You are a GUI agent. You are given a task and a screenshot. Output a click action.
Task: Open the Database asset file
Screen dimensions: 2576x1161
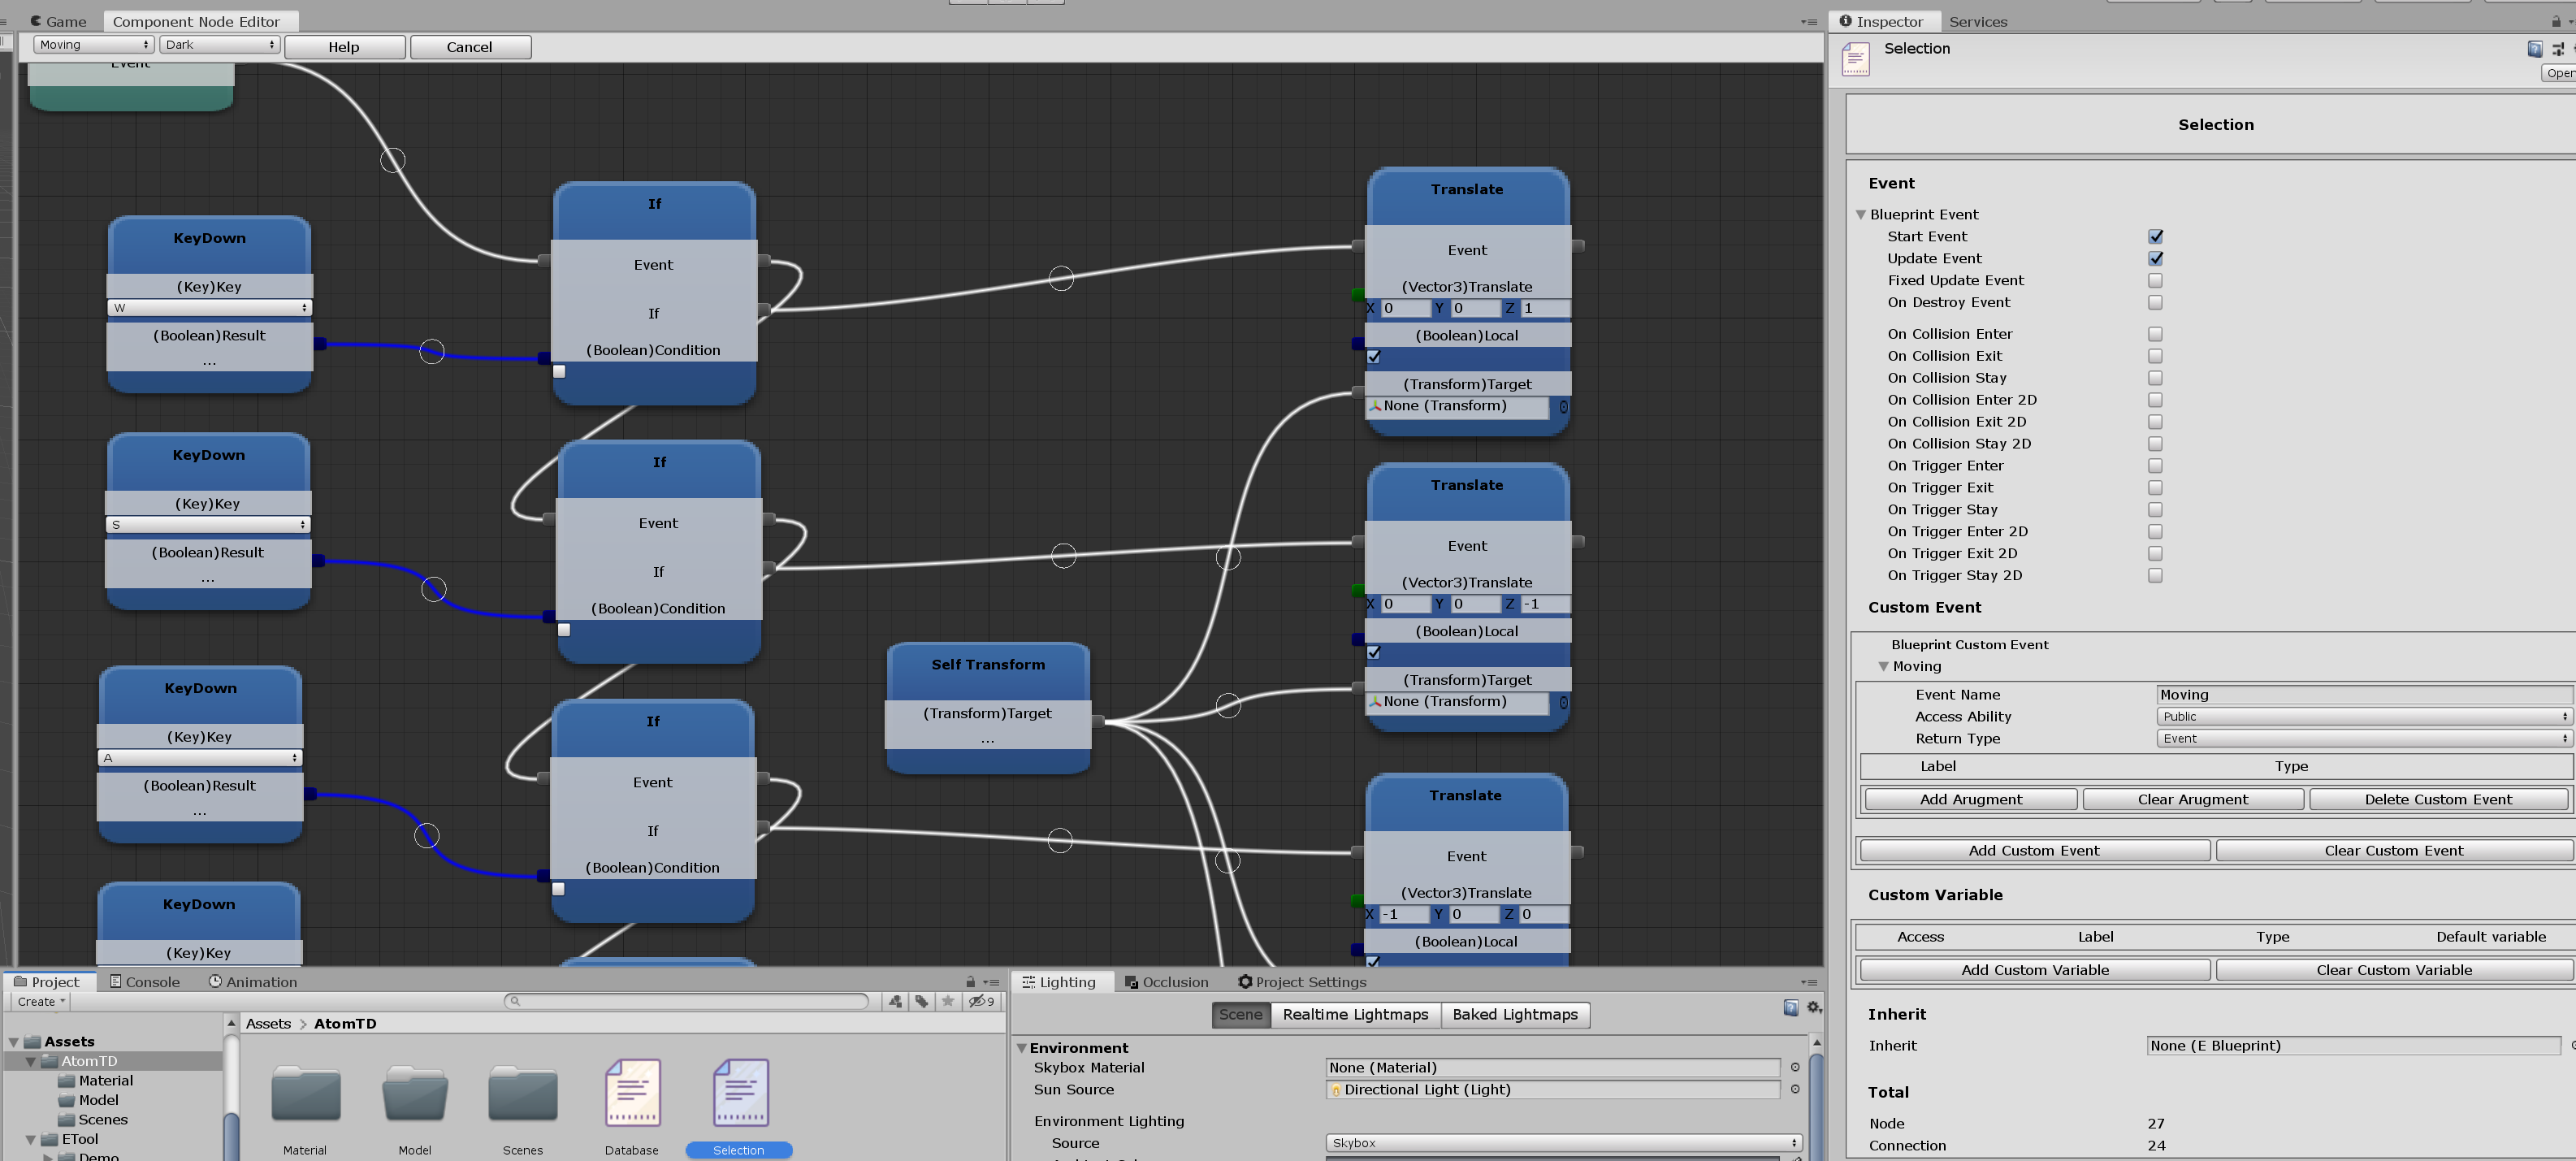point(632,1093)
